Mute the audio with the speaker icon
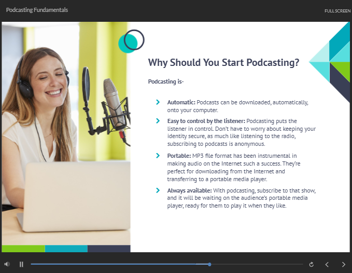The height and width of the screenshot is (273, 352). pos(7,264)
